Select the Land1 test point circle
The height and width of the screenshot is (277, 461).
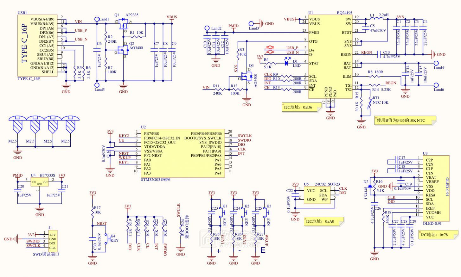(97, 19)
